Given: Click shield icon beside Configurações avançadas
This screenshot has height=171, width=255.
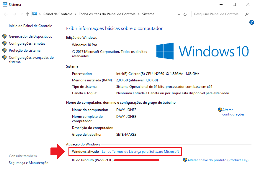Looking at the screenshot, I should point(4,58).
